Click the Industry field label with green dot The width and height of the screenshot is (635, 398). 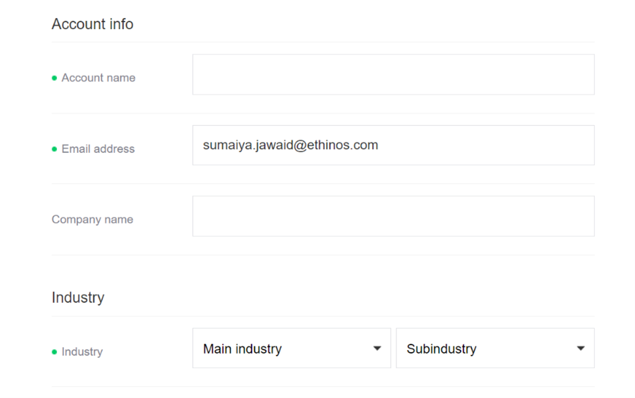tap(82, 351)
